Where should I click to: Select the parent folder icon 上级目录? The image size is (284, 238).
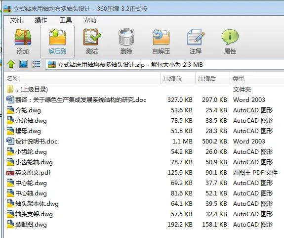tap(10, 89)
